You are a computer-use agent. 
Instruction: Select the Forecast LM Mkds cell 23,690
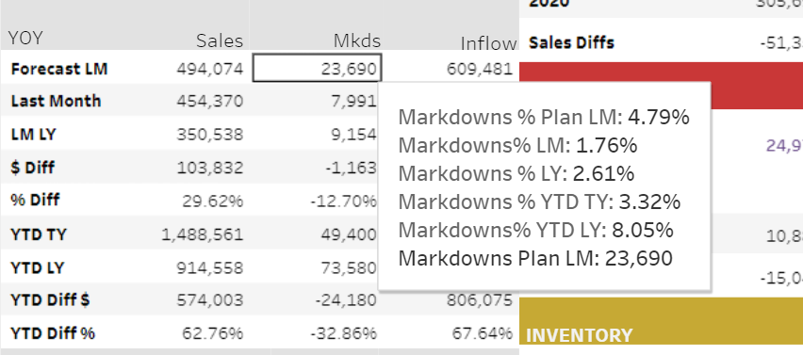(x=317, y=68)
